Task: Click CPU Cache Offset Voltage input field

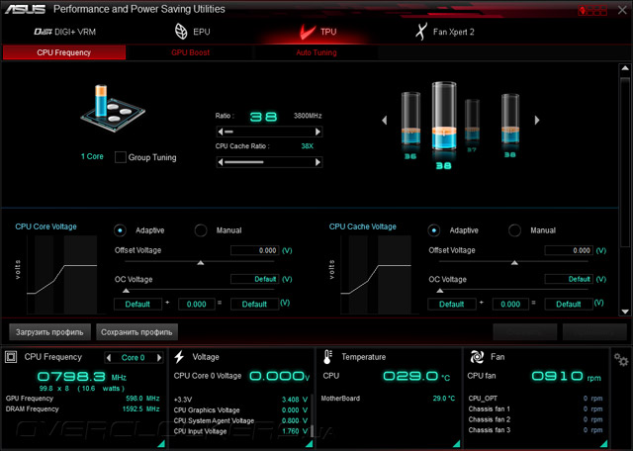Action: point(569,250)
